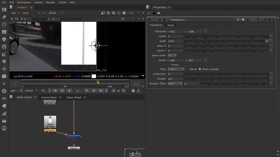
Task: Open the ToolSets wrench icon
Action: click(x=4, y=113)
